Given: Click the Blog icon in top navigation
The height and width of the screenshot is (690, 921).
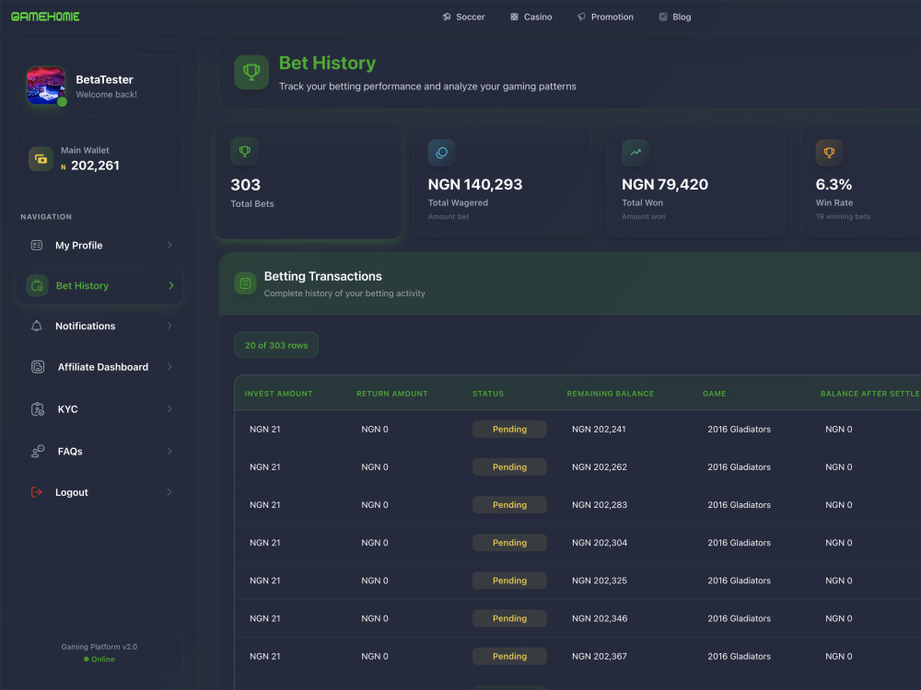Looking at the screenshot, I should (662, 17).
